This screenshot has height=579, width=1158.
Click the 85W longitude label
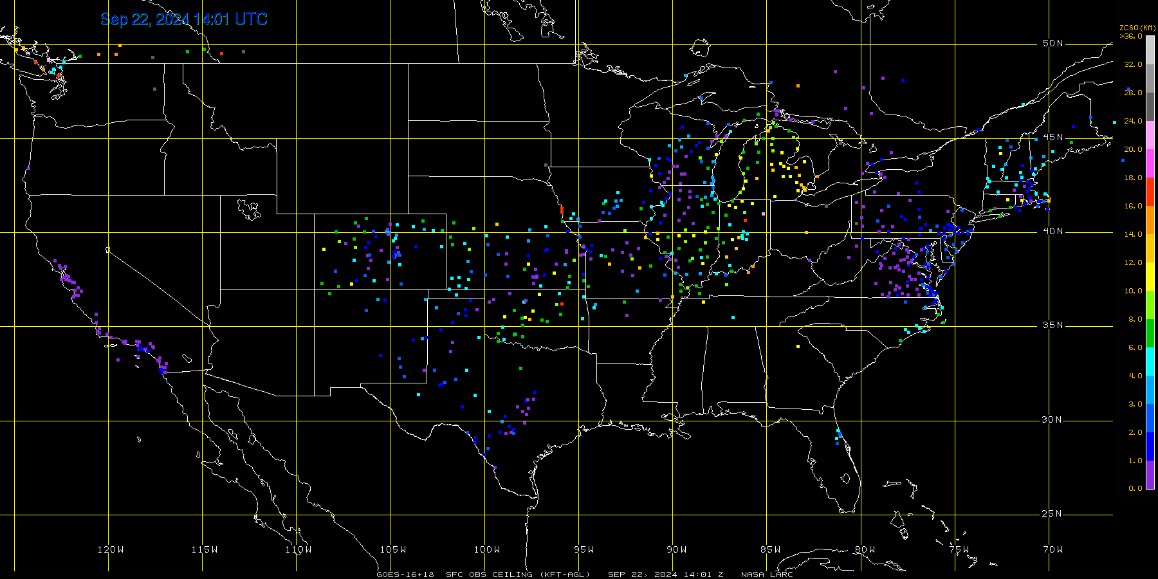[x=771, y=549]
